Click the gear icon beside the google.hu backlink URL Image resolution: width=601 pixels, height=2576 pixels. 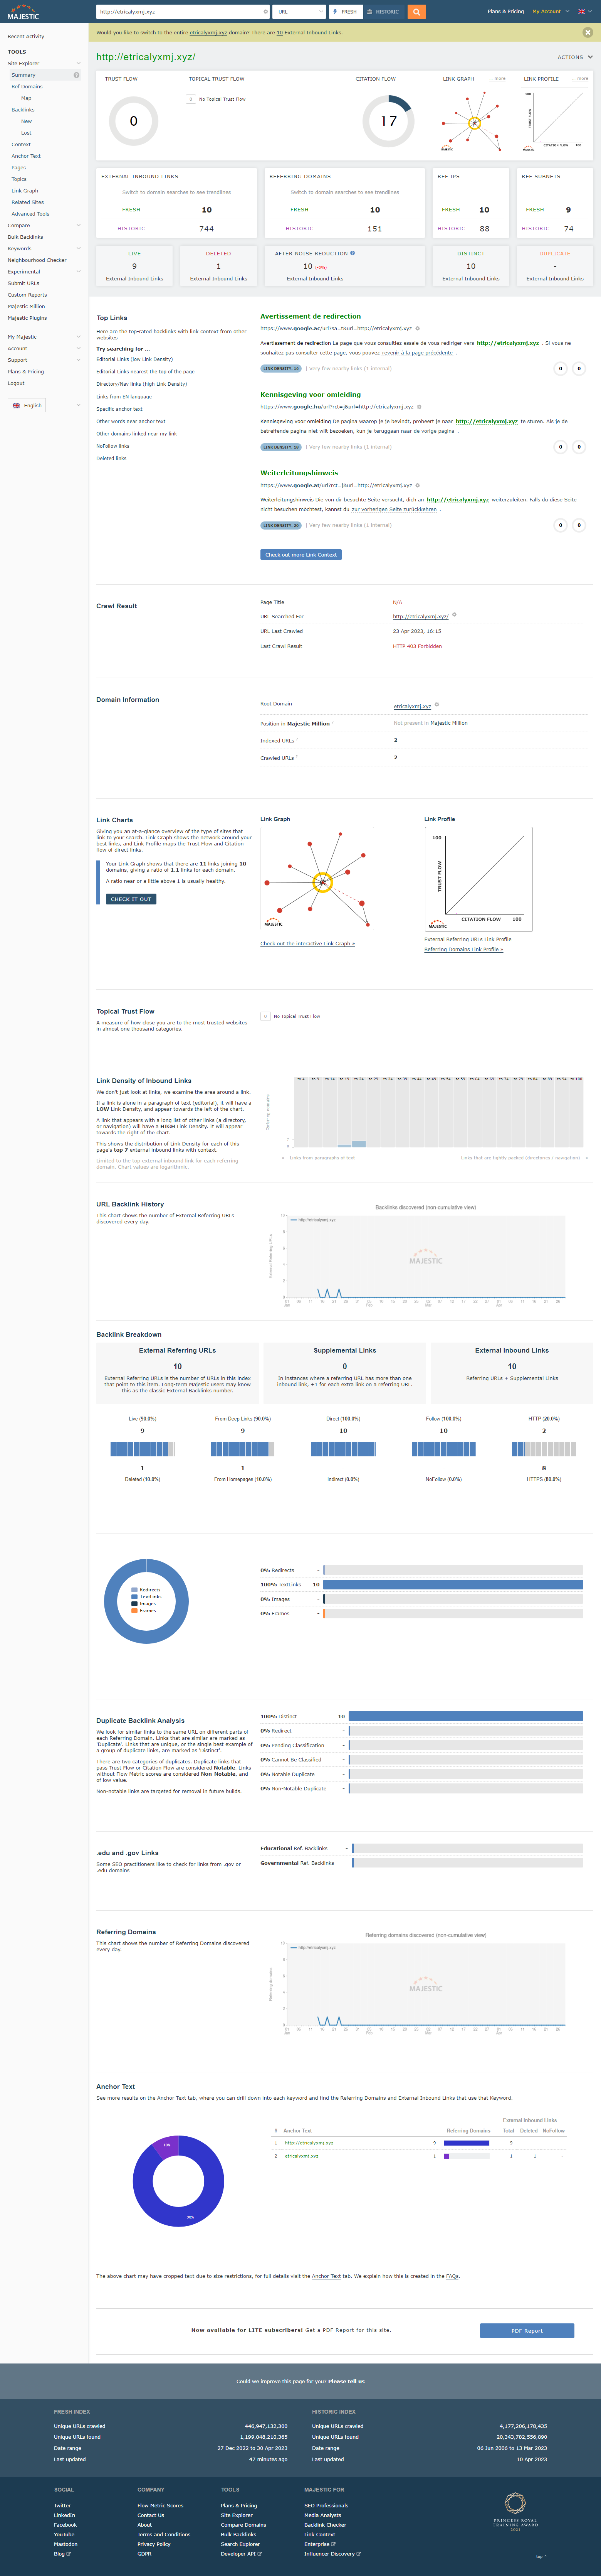click(x=419, y=406)
